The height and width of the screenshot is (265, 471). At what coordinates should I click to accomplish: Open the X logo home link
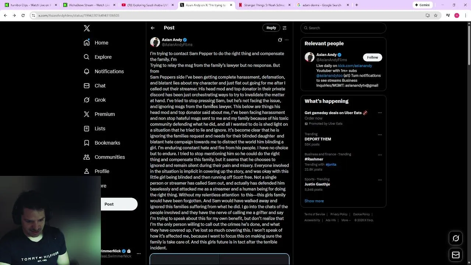pos(87,28)
